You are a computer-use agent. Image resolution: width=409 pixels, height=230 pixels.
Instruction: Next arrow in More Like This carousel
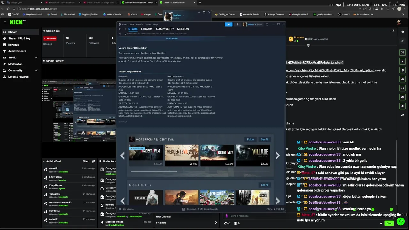coord(277,201)
